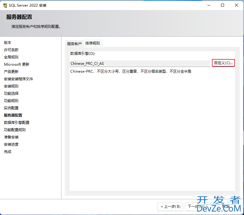244x215 pixels.
Task: Select 准备安装 in the step list
Action: click(11, 137)
